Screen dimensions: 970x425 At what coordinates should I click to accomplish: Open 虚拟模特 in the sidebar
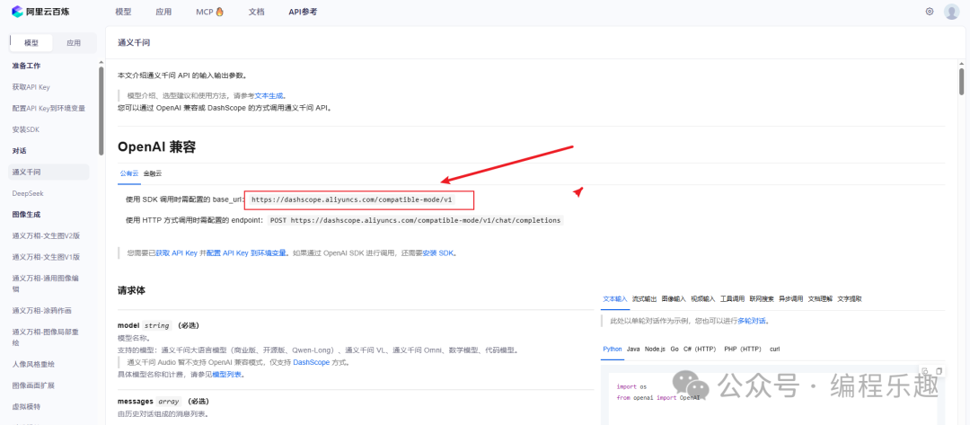(x=26, y=407)
